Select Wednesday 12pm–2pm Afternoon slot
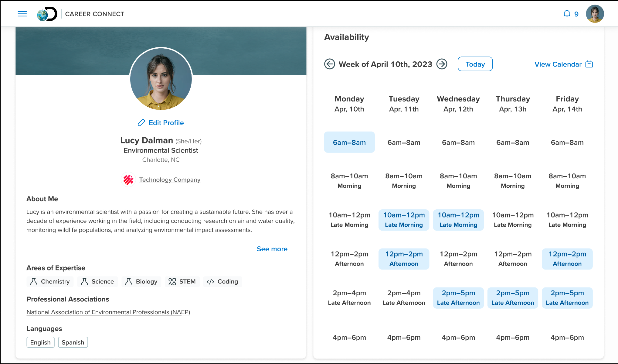Screen dimensions: 618x364 click(x=458, y=259)
